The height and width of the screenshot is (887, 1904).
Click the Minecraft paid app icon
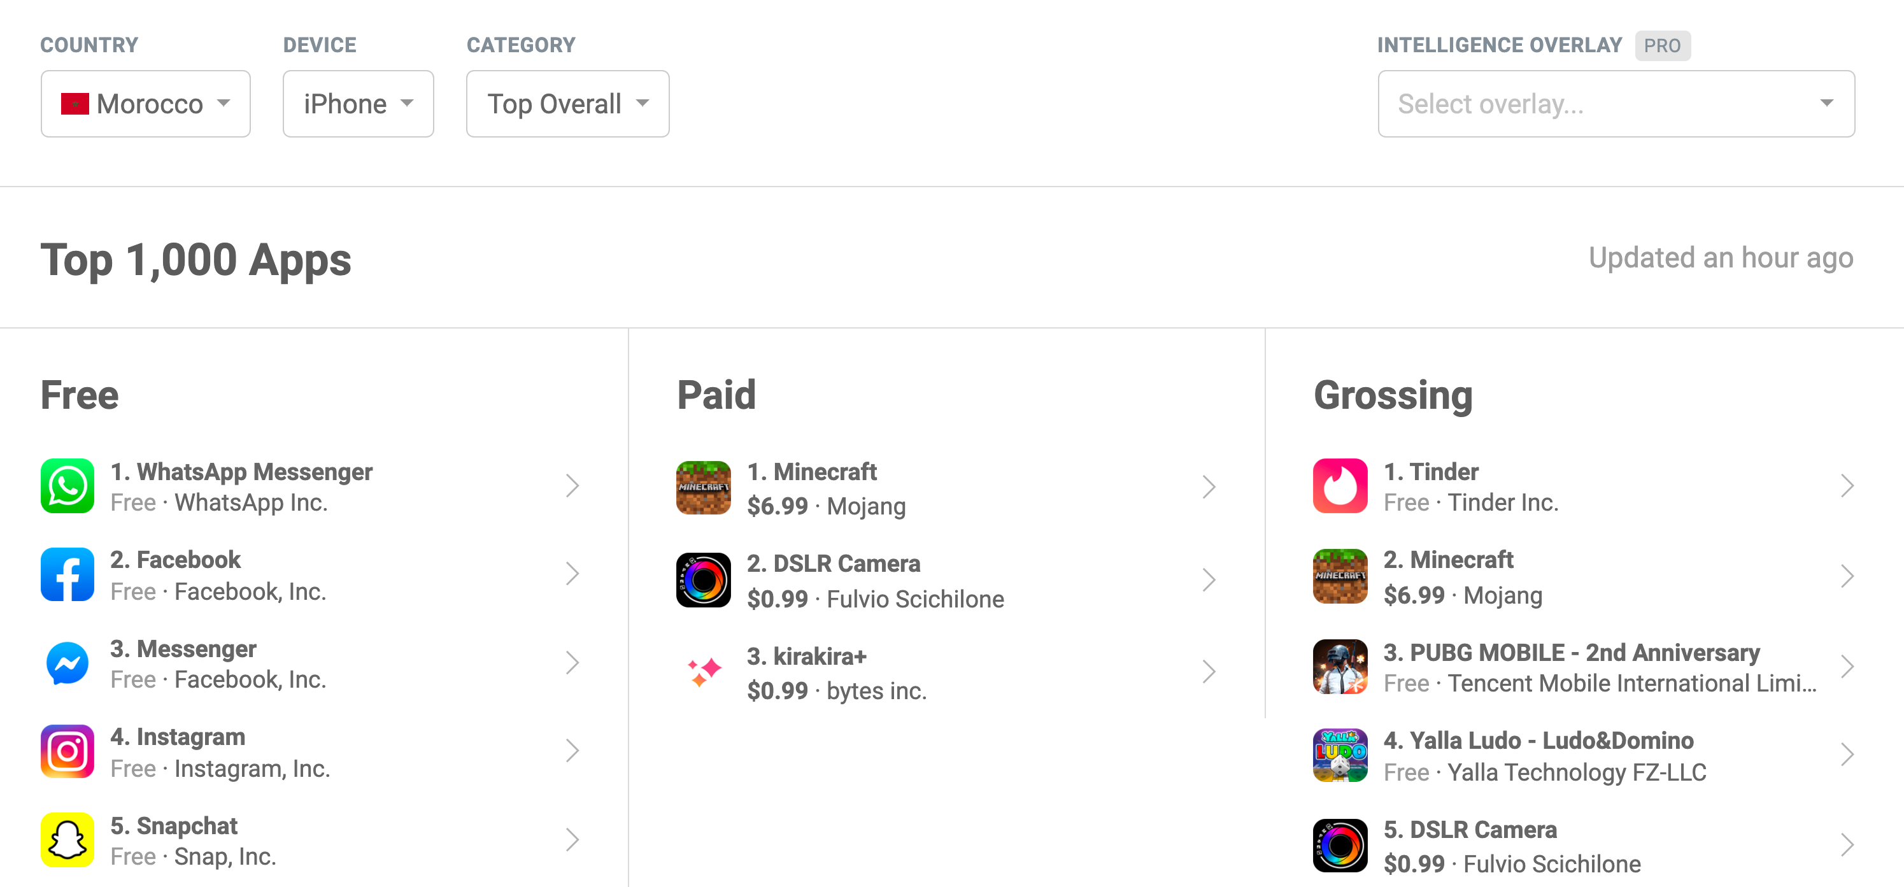pyautogui.click(x=703, y=485)
